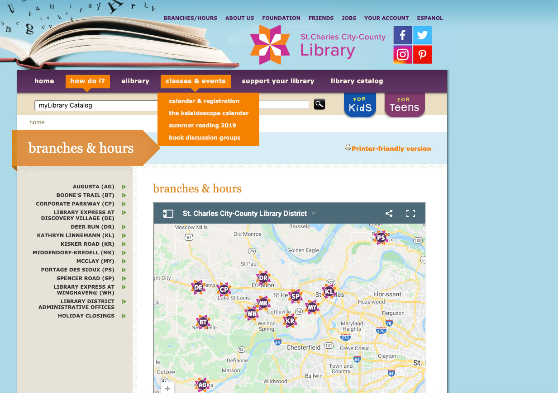Open the how do I? menu

[x=88, y=81]
